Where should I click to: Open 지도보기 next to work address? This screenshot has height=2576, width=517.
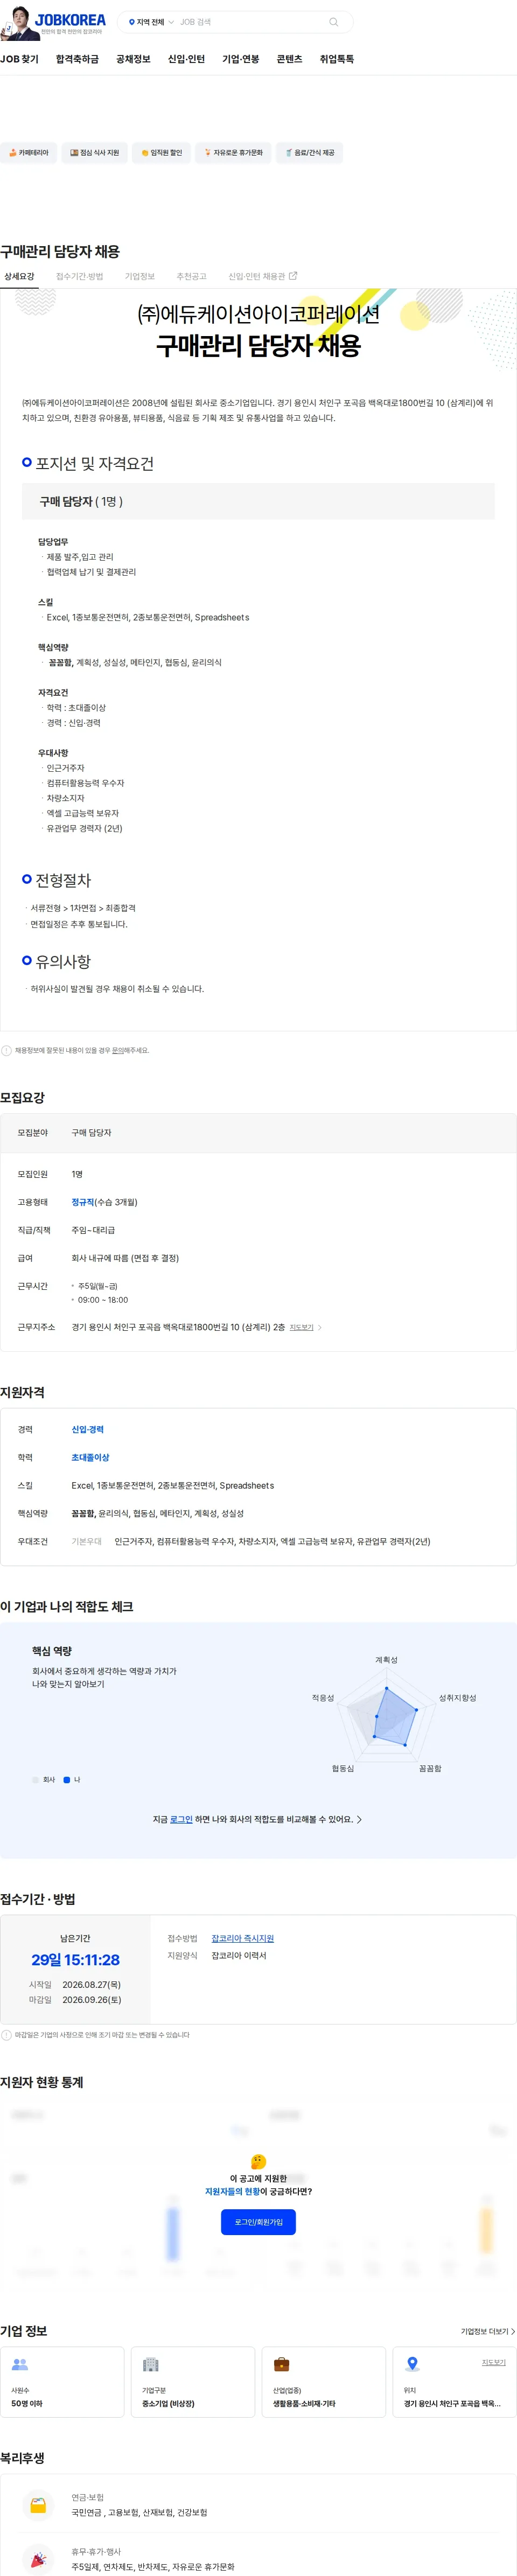[301, 1328]
